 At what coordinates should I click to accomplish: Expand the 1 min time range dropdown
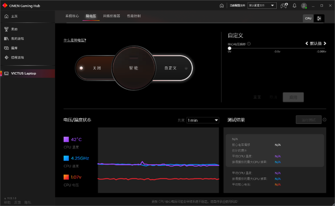202,120
